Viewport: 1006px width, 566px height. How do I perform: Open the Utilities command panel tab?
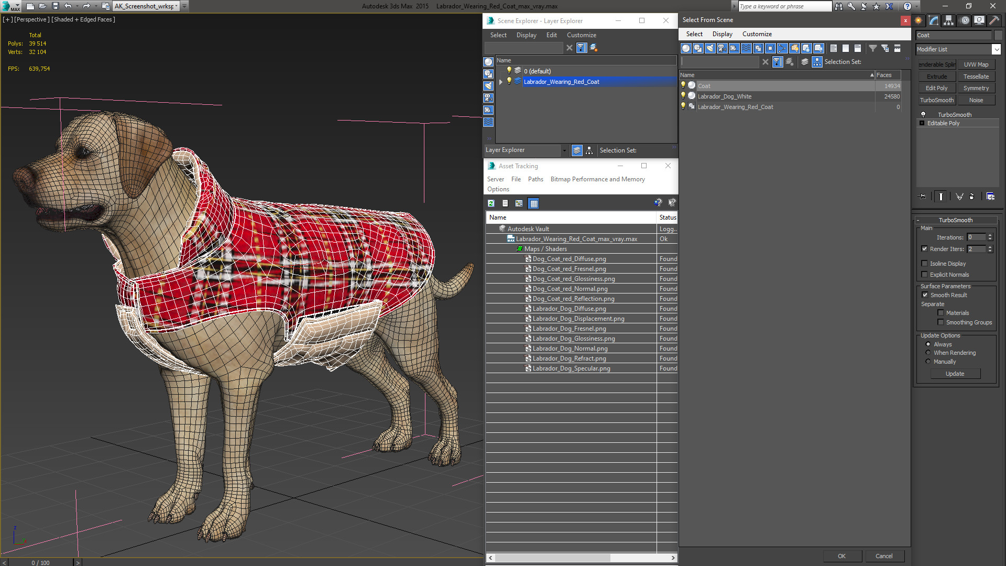point(994,20)
